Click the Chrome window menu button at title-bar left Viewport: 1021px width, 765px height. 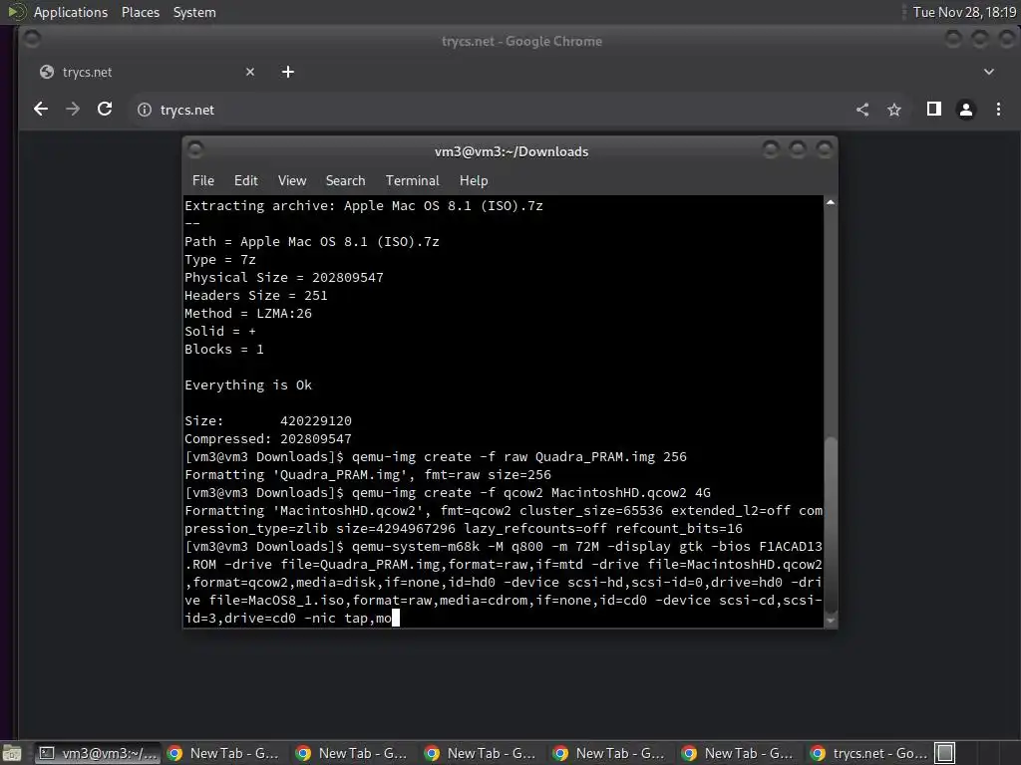click(31, 40)
